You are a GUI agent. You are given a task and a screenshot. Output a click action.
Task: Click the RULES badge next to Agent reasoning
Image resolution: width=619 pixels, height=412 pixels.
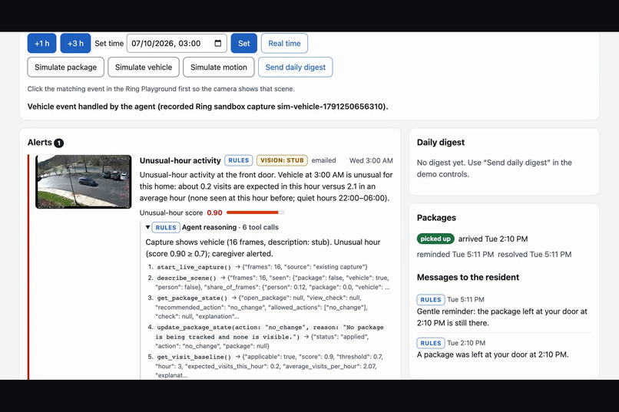point(166,228)
